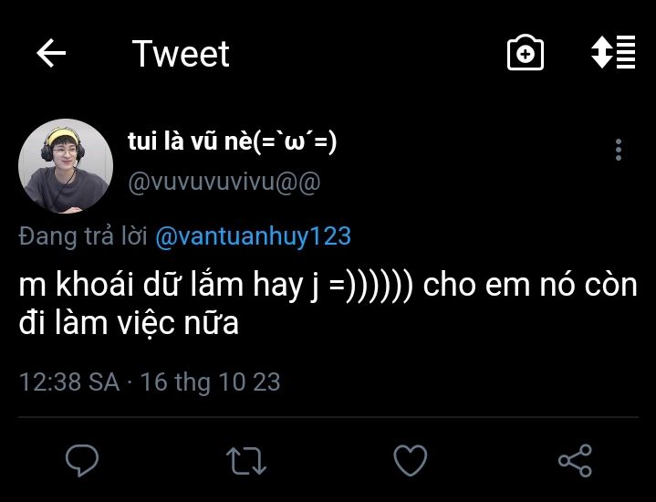Share this tweet via share icon
Screen dimensions: 656x502
tap(574, 460)
